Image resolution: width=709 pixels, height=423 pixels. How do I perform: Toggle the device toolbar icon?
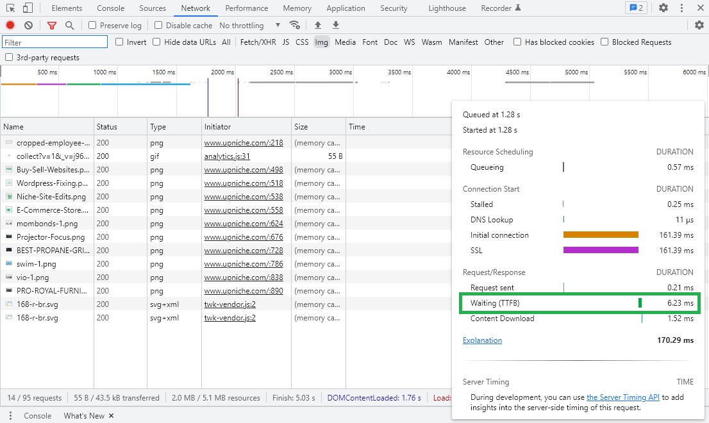point(28,8)
